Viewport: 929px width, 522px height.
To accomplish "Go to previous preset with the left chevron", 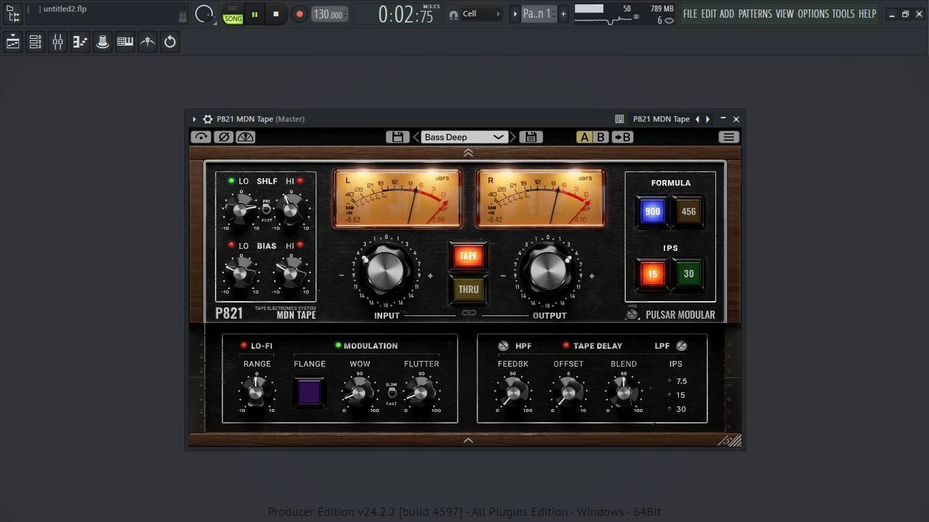I will [x=416, y=137].
